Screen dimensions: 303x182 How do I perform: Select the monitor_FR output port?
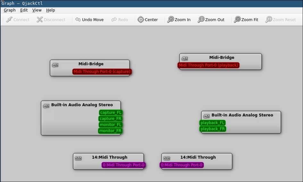pyautogui.click(x=110, y=131)
